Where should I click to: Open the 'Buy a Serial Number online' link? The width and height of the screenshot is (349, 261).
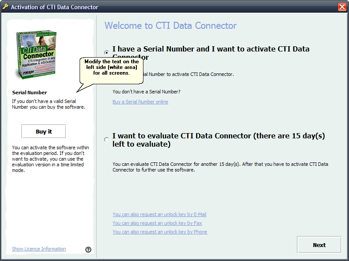tap(140, 102)
